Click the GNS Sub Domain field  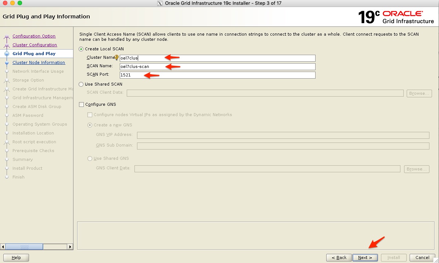(x=283, y=146)
